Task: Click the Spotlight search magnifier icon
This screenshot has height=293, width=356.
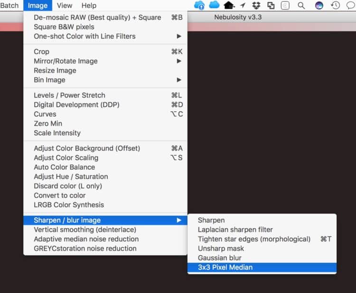Action: tap(301, 5)
